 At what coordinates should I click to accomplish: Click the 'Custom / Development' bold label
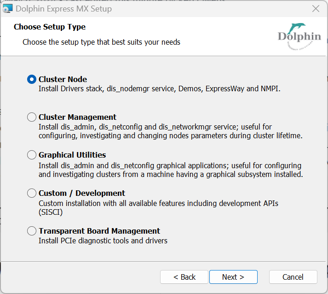pos(82,193)
